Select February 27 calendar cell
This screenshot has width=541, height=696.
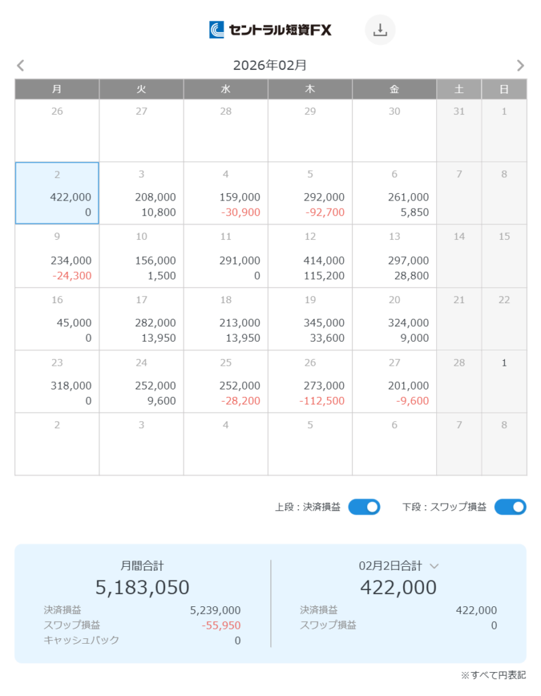(394, 381)
